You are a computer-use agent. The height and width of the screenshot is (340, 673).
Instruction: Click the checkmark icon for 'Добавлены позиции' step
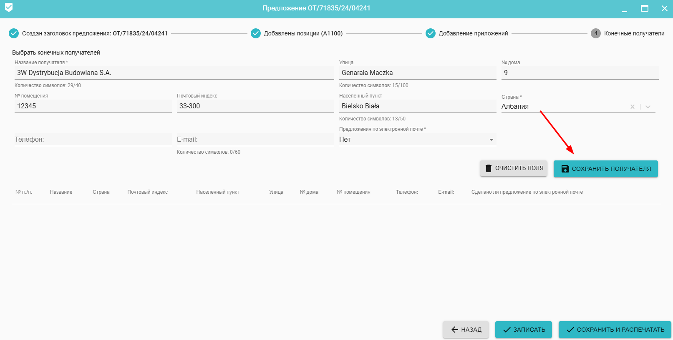tap(256, 33)
